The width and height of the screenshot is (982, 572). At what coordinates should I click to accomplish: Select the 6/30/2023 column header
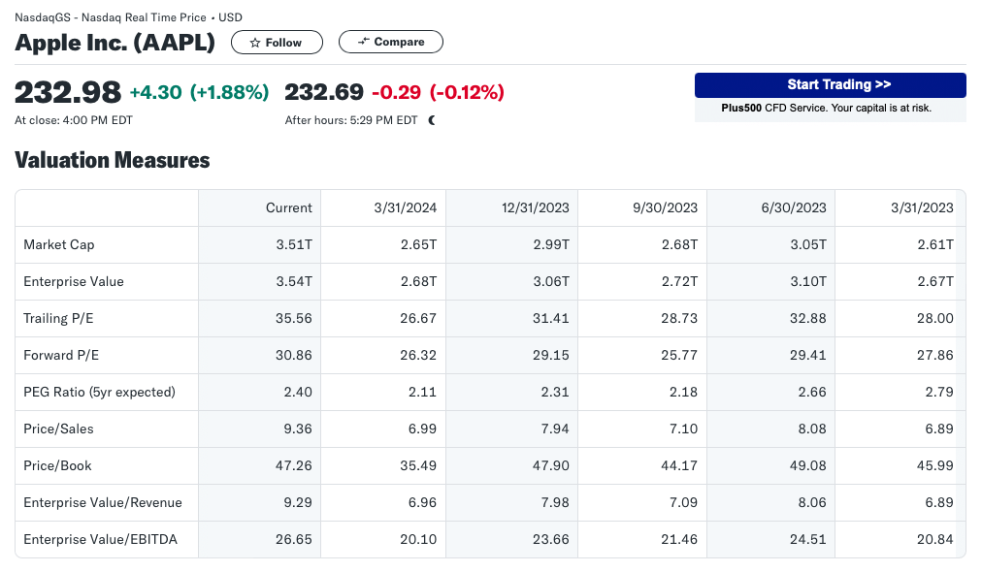coord(794,207)
